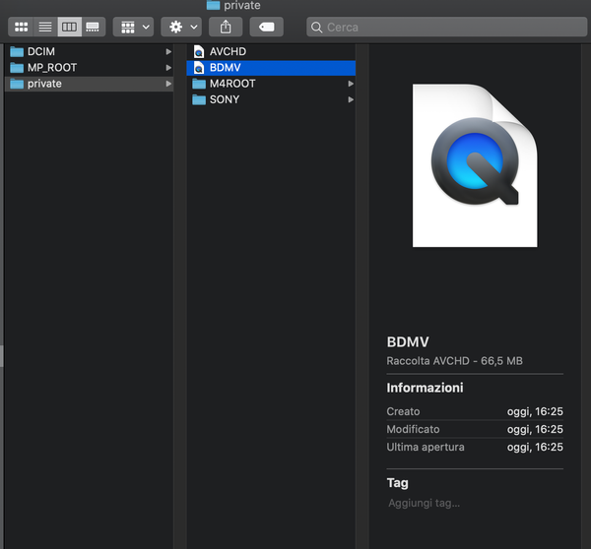Select the MP_ROOT folder
Viewport: 591px width, 549px height.
point(51,68)
